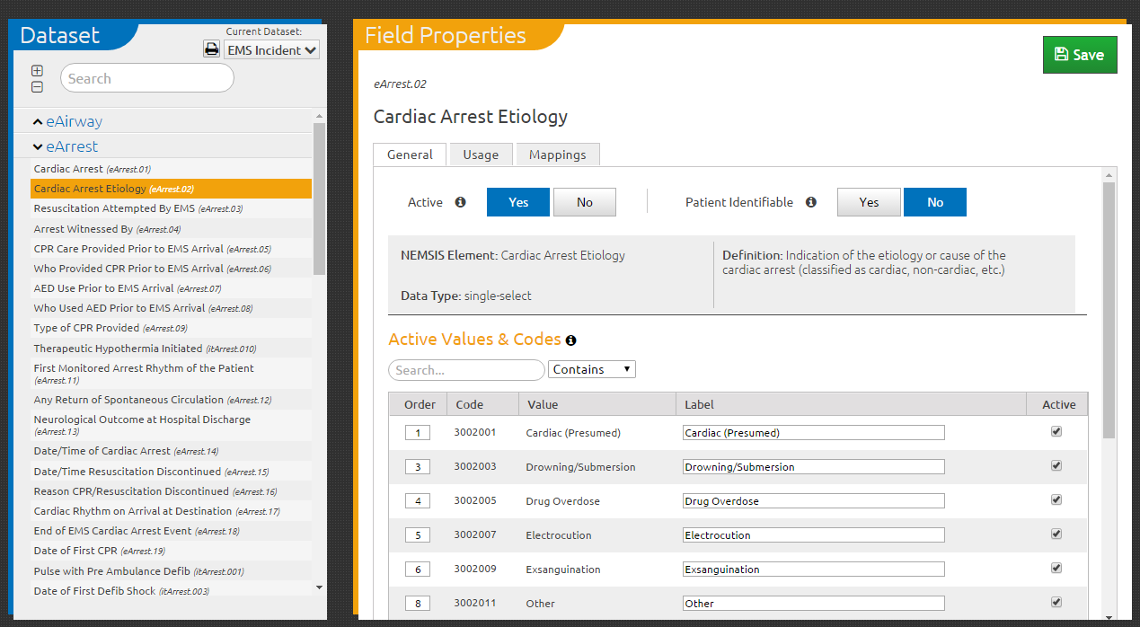Expand all dataset sections with plus icon

[x=37, y=70]
